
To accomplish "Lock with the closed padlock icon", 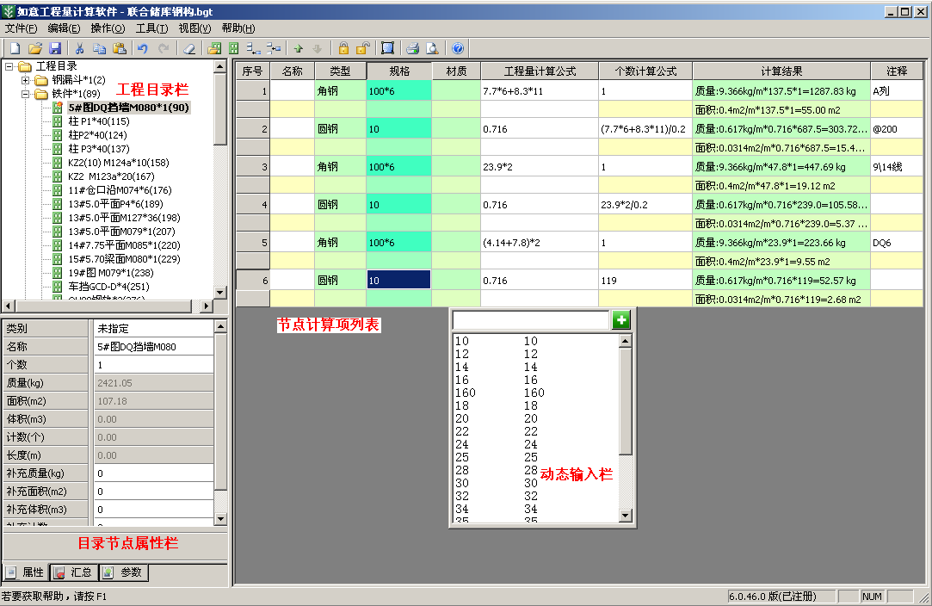I will click(x=343, y=48).
